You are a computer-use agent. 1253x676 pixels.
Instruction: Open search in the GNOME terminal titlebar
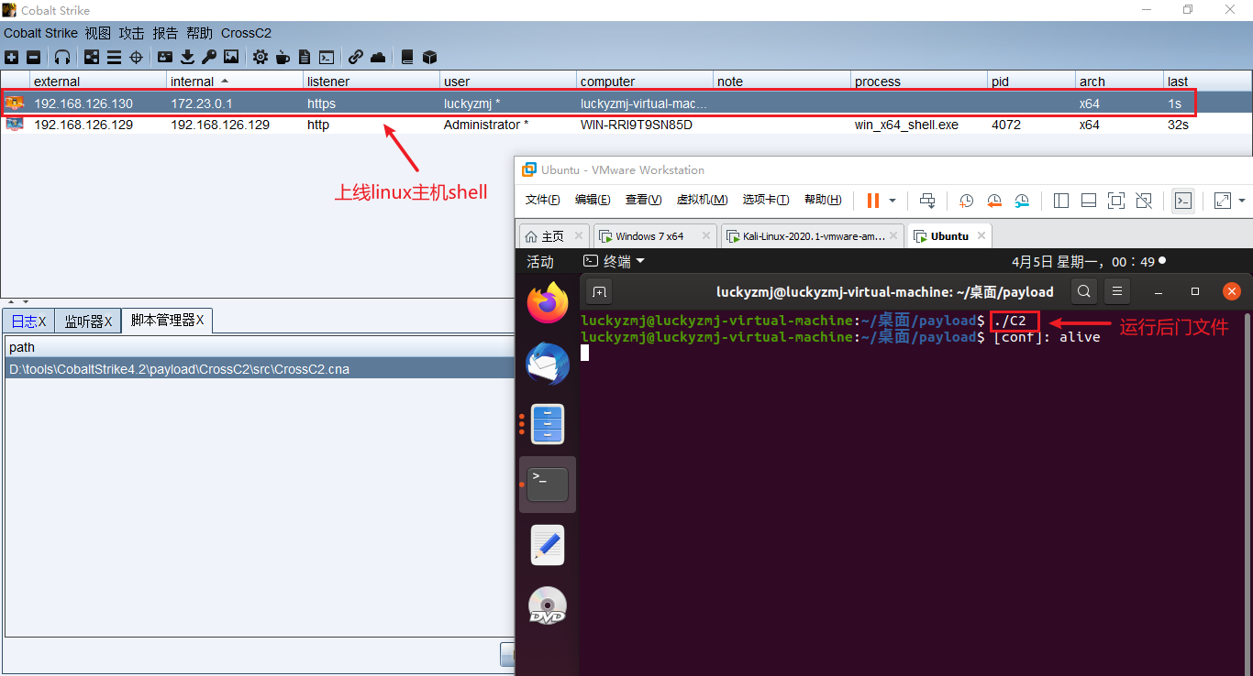pos(1083,291)
